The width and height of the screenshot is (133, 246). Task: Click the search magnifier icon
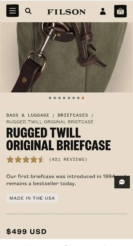point(28,11)
